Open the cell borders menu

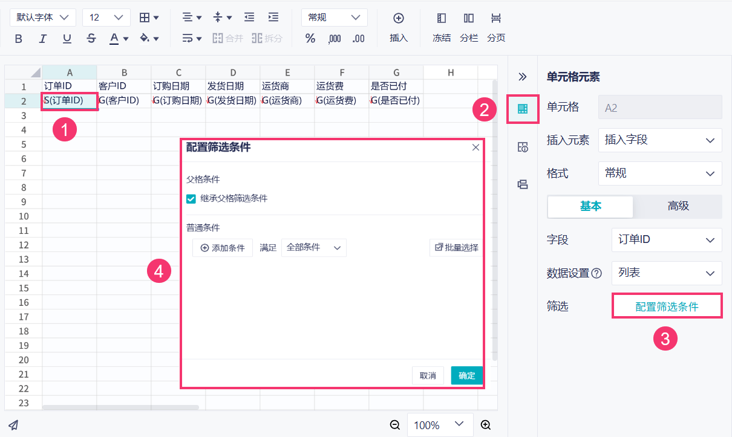pyautogui.click(x=149, y=18)
